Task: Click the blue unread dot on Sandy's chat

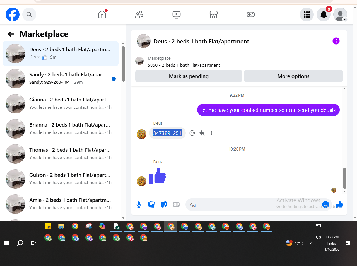Action: (114, 79)
